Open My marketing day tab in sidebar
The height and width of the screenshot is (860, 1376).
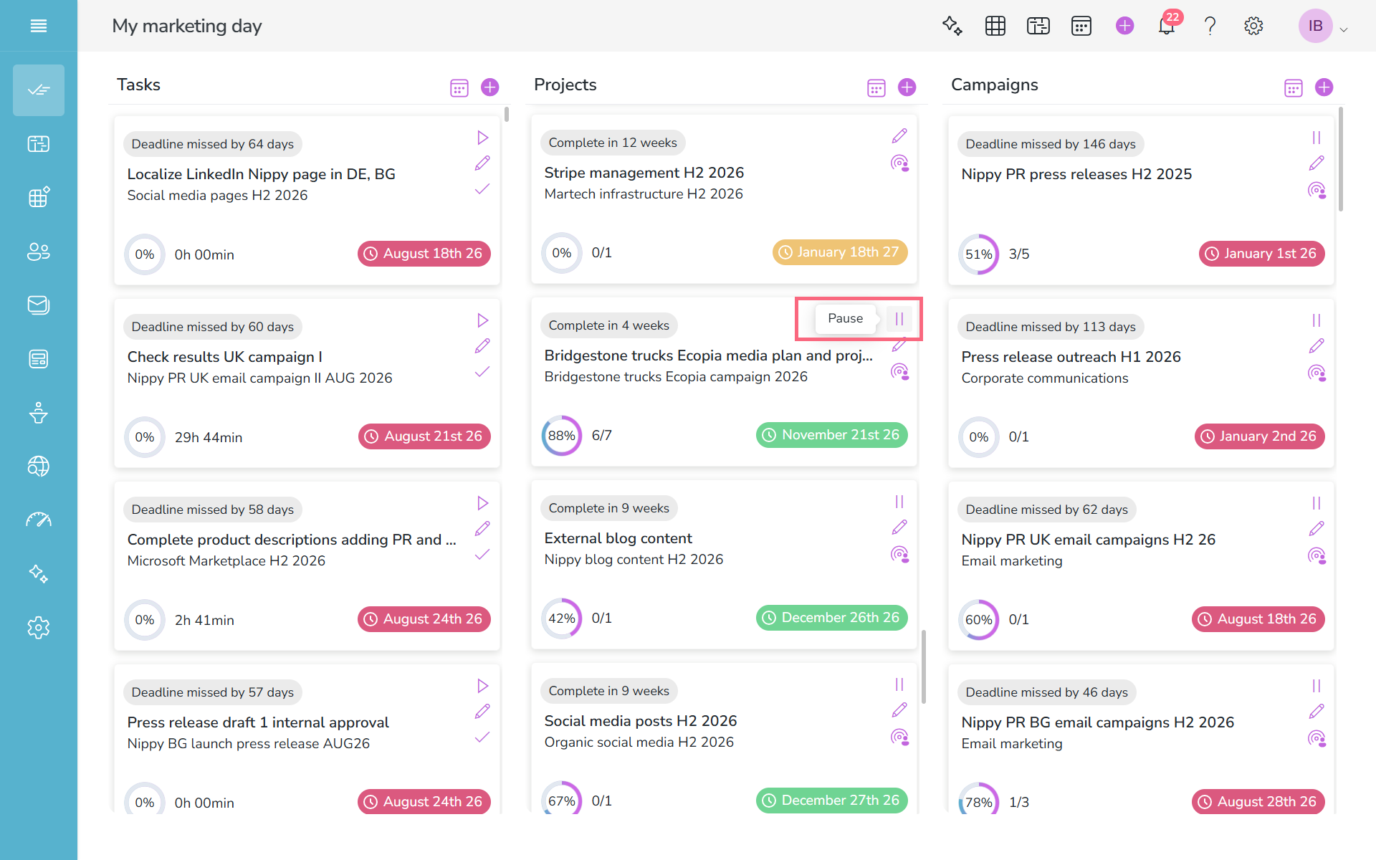point(39,90)
